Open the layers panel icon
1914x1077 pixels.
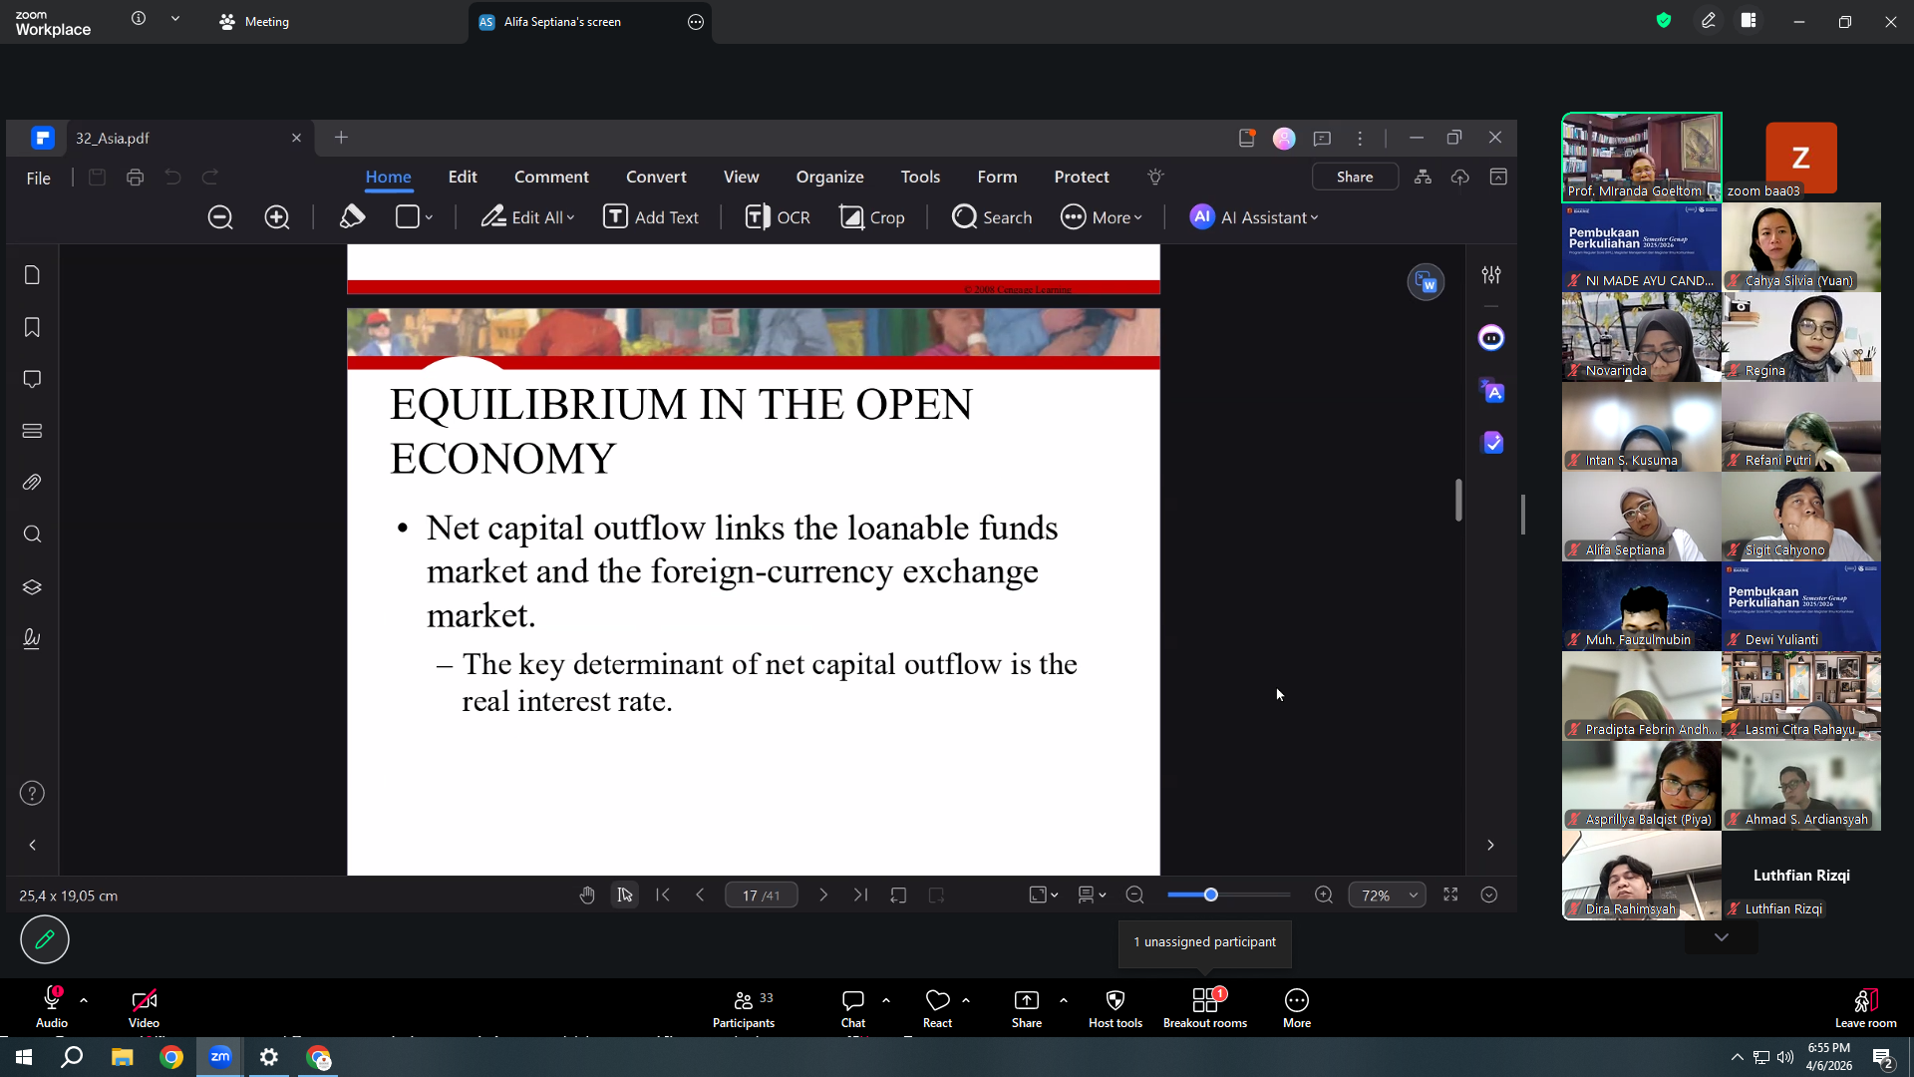[32, 587]
